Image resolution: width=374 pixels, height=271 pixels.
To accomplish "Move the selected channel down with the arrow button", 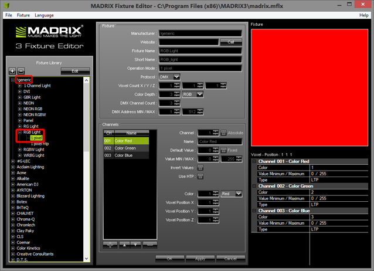I will point(135,245).
